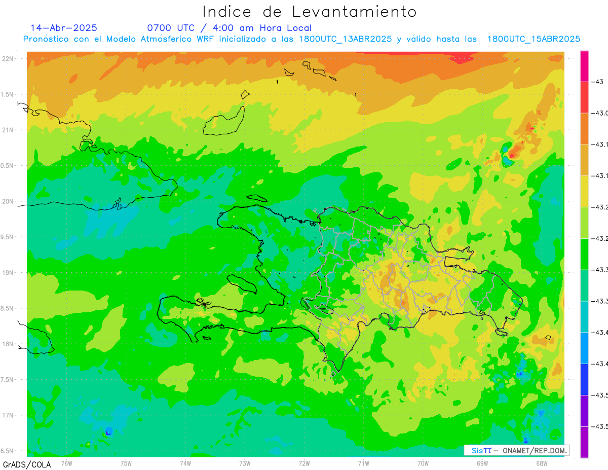The width and height of the screenshot is (608, 470).
Task: Click the '0700 UTC / 4:00 am Hora Local' text
Action: 230,28
